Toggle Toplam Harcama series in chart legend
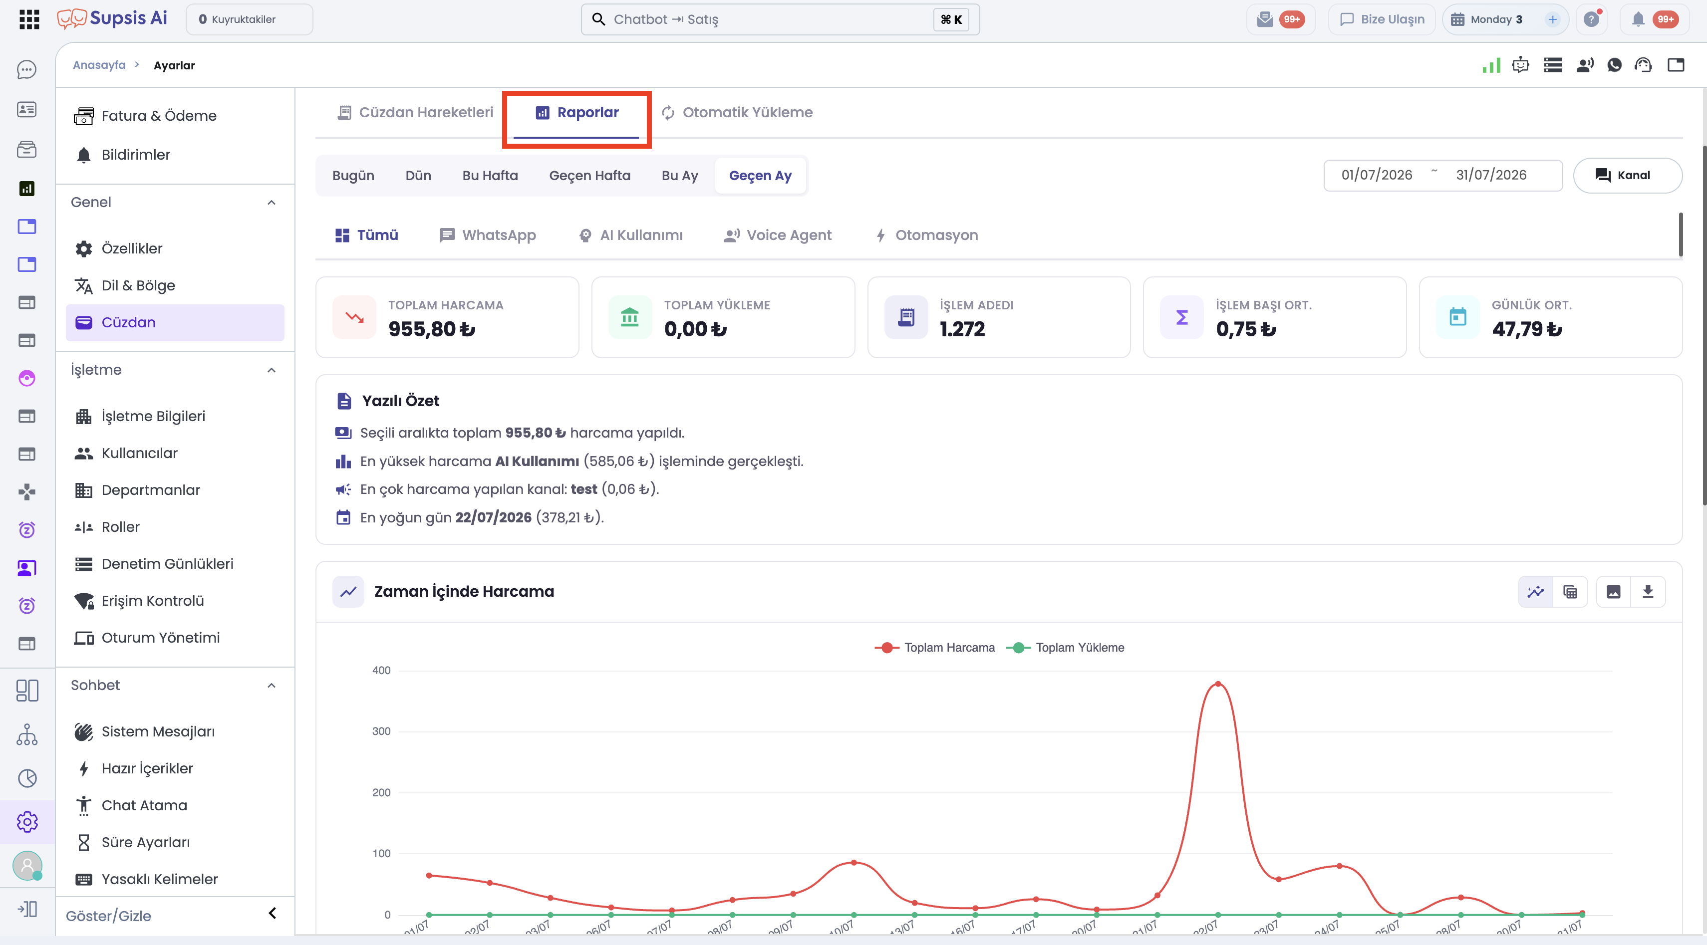This screenshot has width=1707, height=945. pos(934,648)
